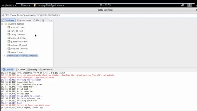Click the featured table icon
The image size is (197, 111).
[x=9, y=38]
